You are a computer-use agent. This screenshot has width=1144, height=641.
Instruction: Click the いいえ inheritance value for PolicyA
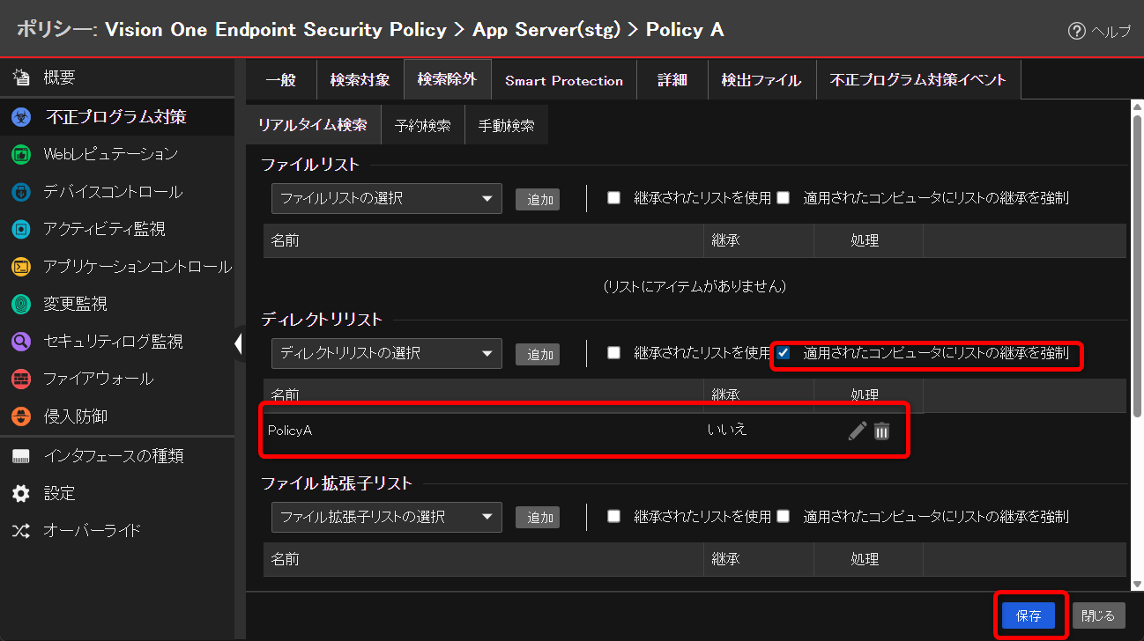[x=727, y=430]
